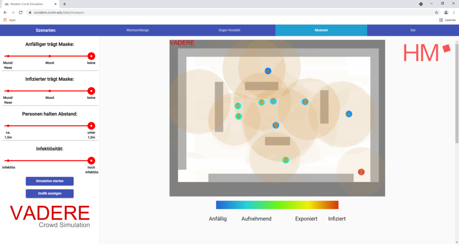Image resolution: width=459 pixels, height=248 pixels.
Task: Switch to the Warteschlange scenario tab
Action: click(x=138, y=30)
